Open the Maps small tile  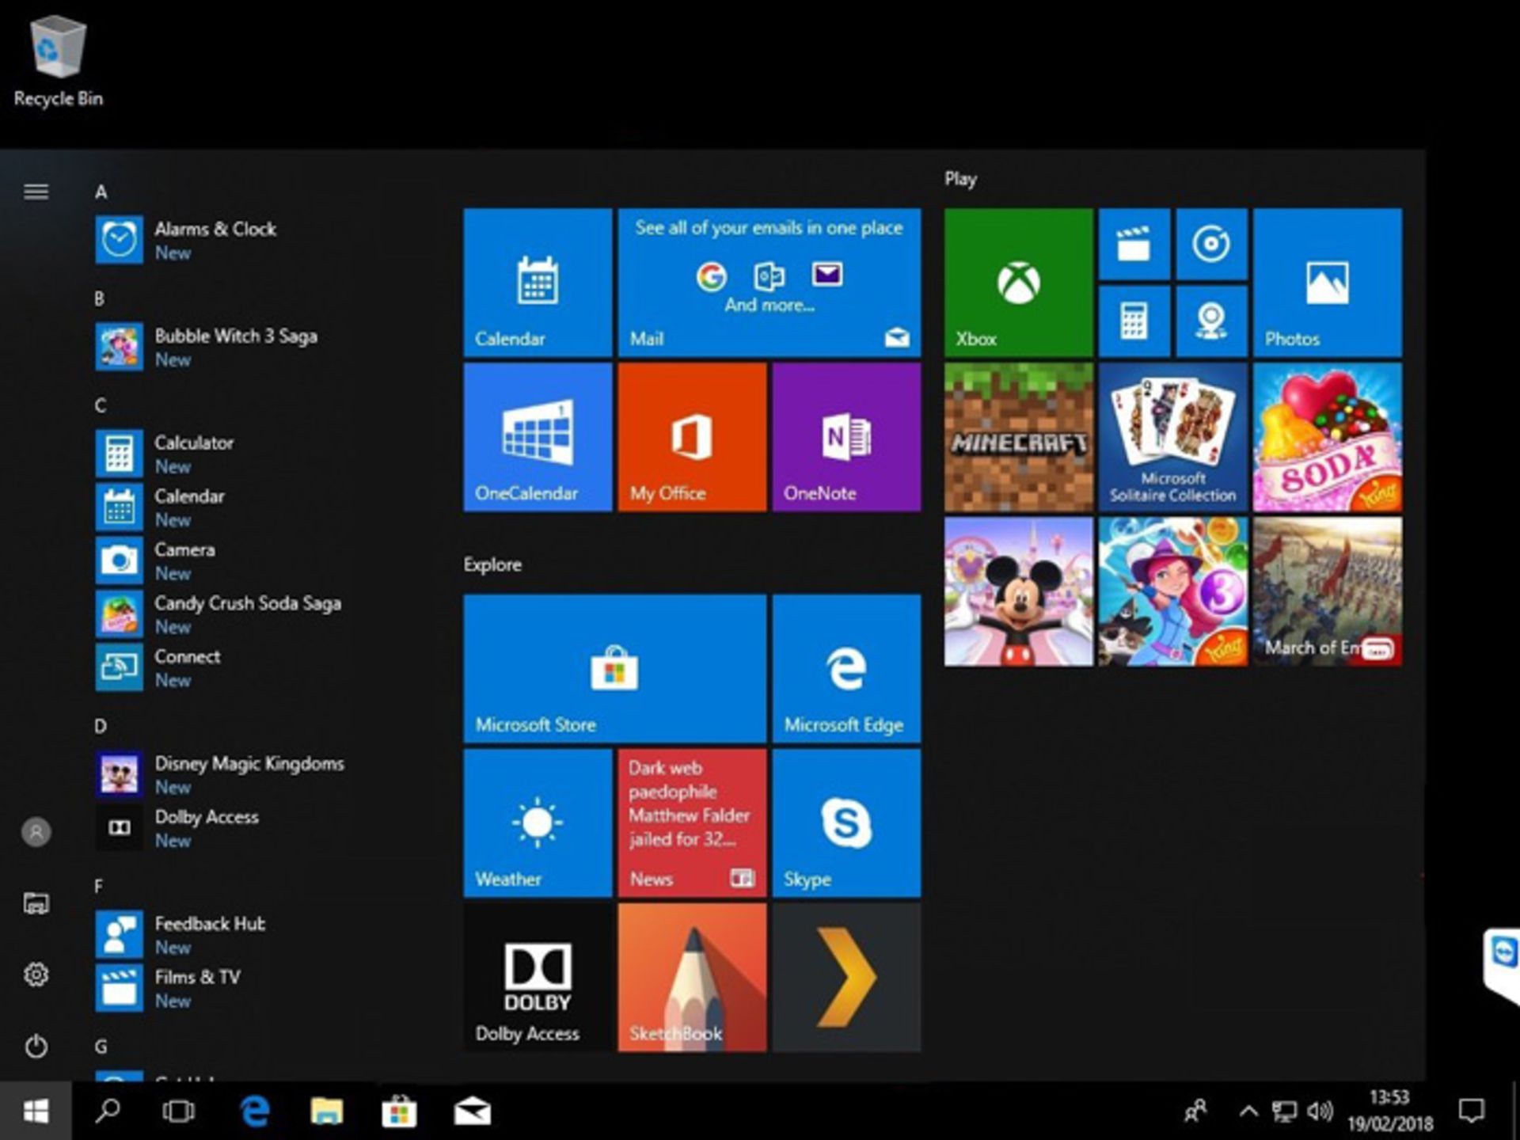pyautogui.click(x=1211, y=321)
